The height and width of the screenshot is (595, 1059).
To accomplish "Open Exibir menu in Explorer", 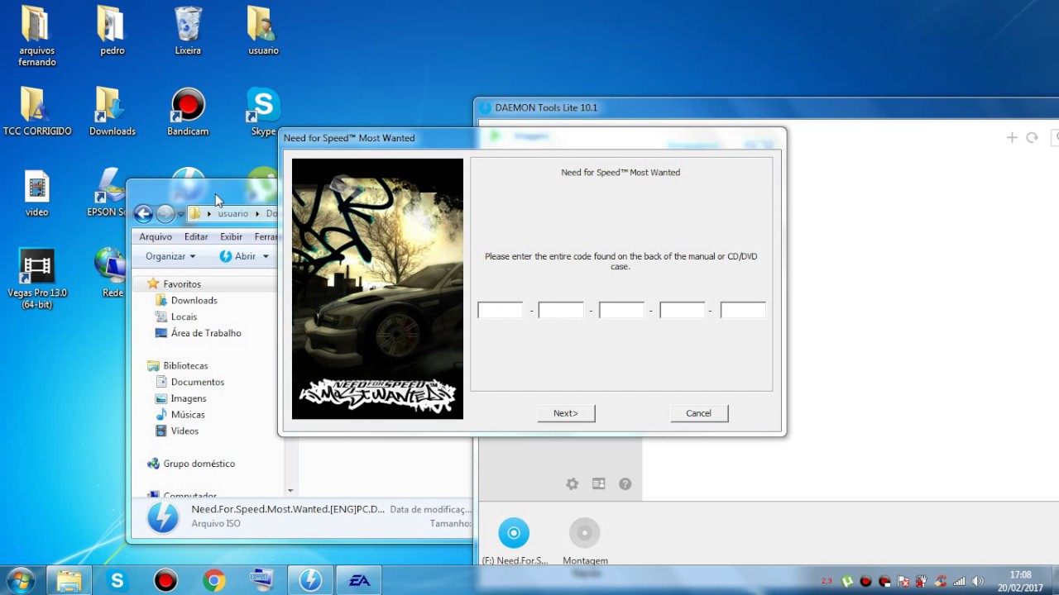I will click(x=232, y=236).
